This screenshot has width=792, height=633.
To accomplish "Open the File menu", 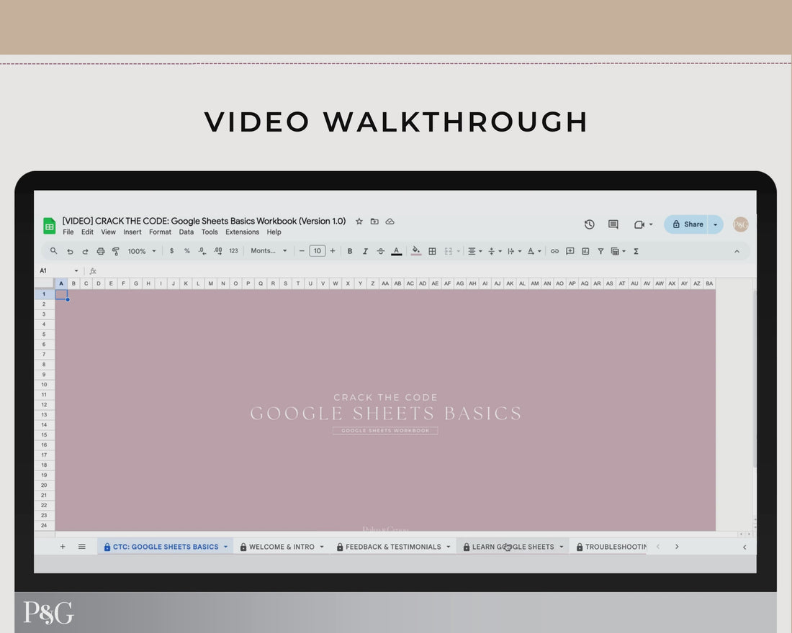I will (68, 232).
